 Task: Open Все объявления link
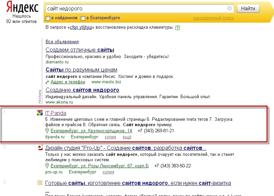pos(62,42)
